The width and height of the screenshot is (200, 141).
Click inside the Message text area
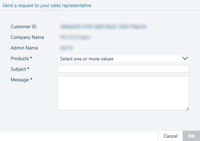(123, 93)
